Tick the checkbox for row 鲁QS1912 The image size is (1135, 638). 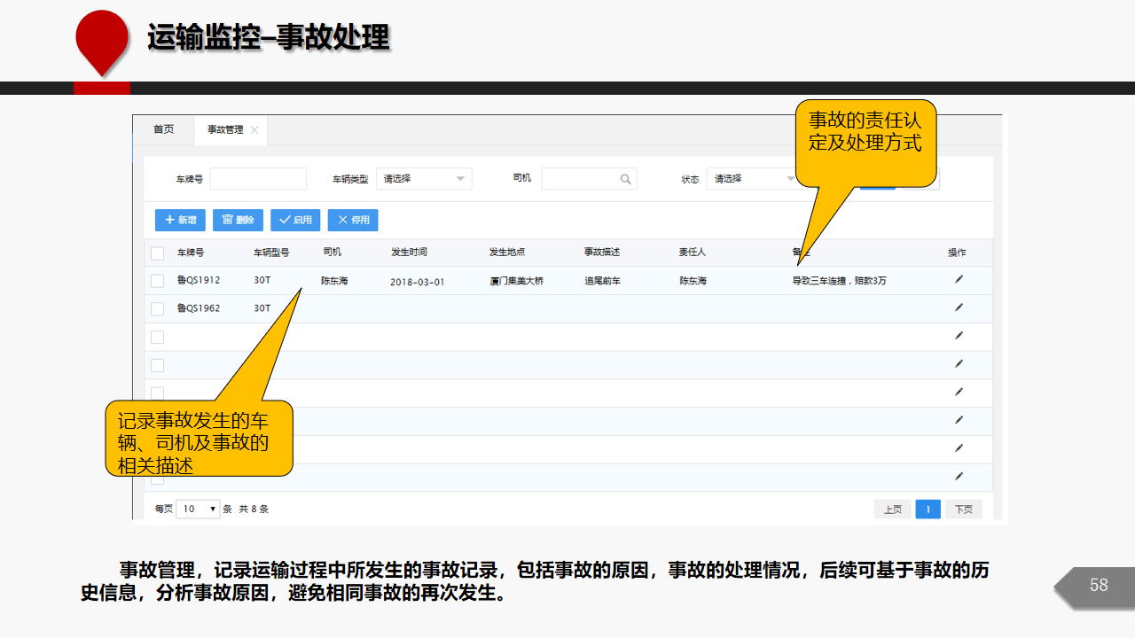tap(157, 281)
